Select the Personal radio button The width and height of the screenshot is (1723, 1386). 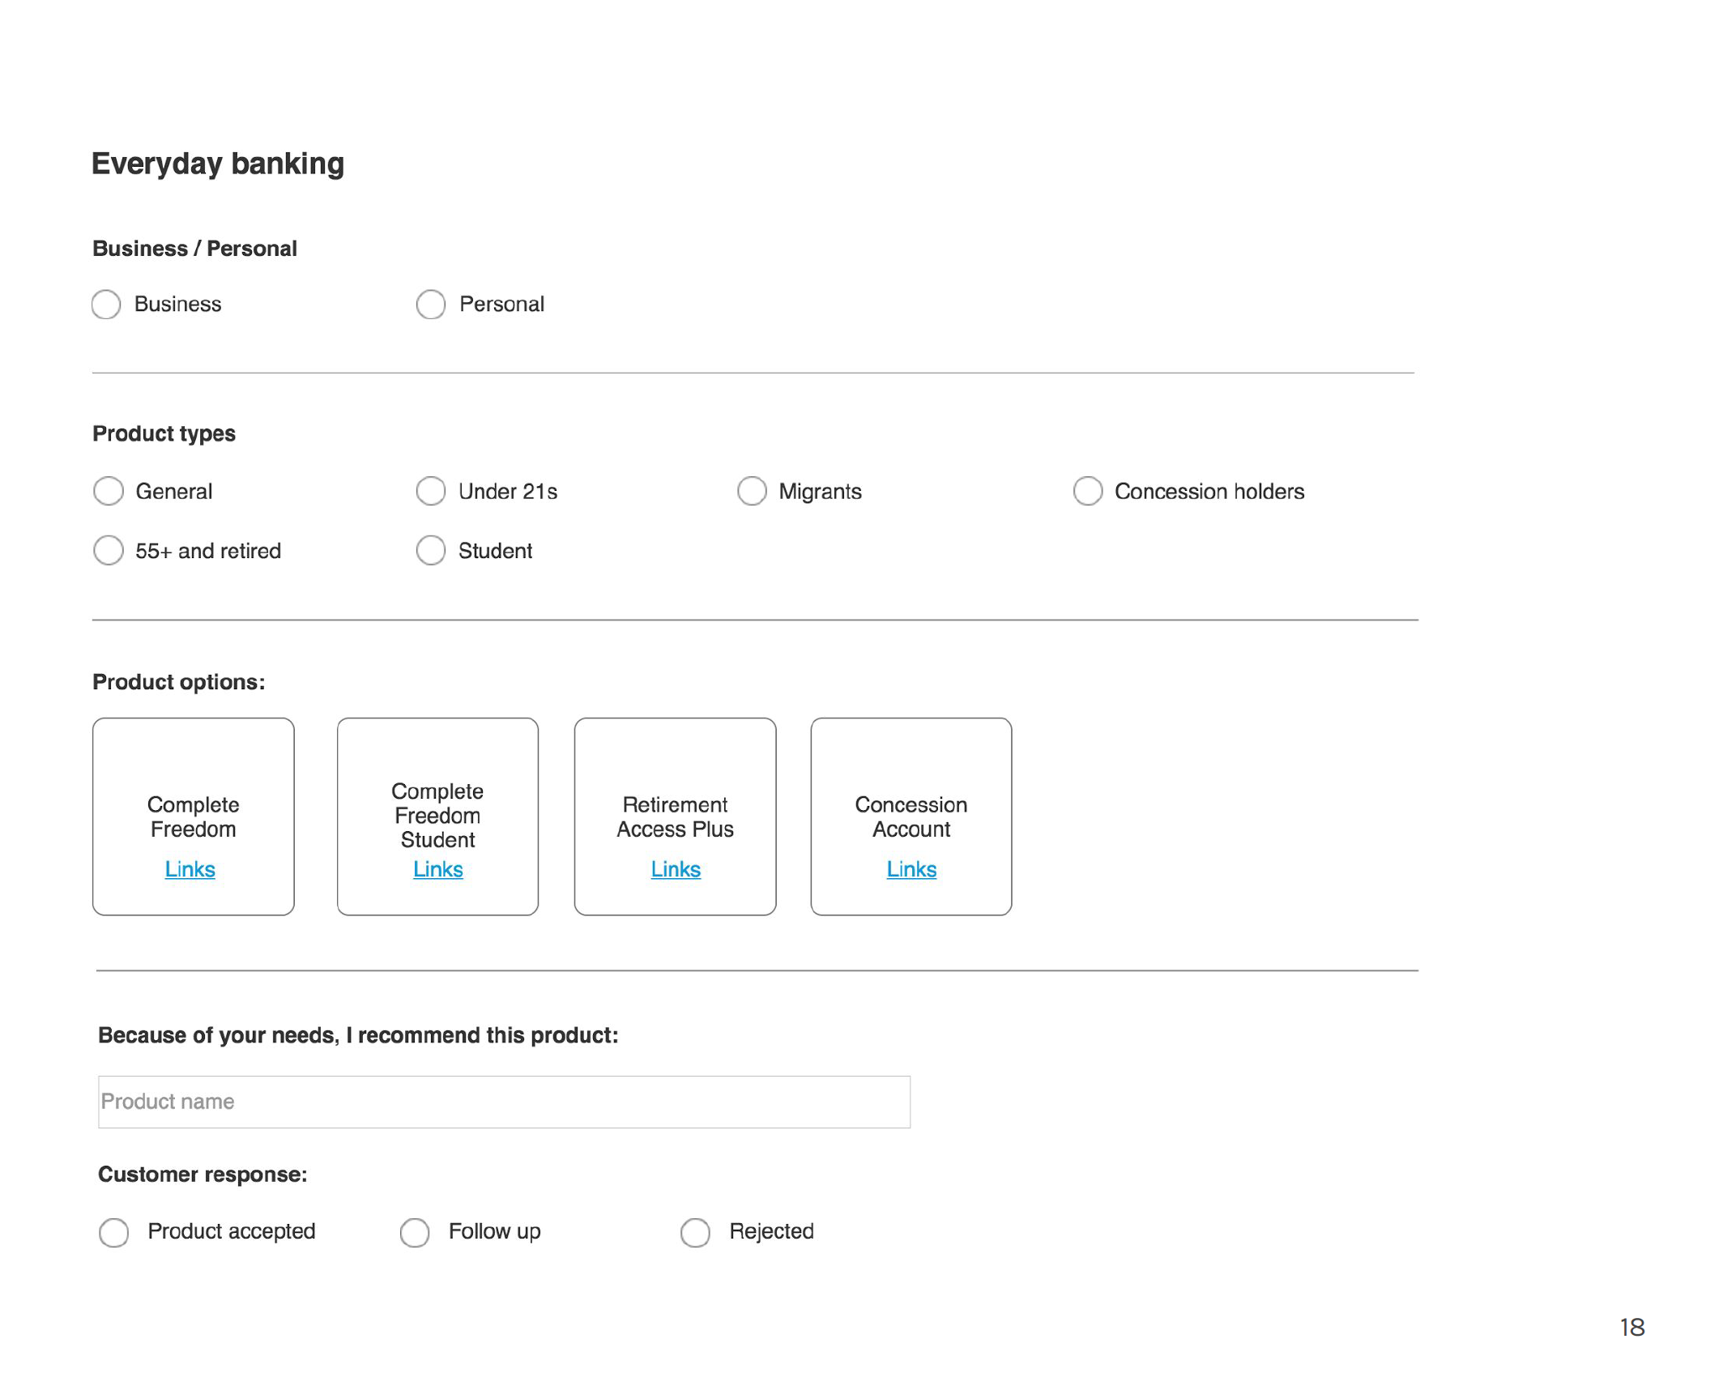pos(430,305)
